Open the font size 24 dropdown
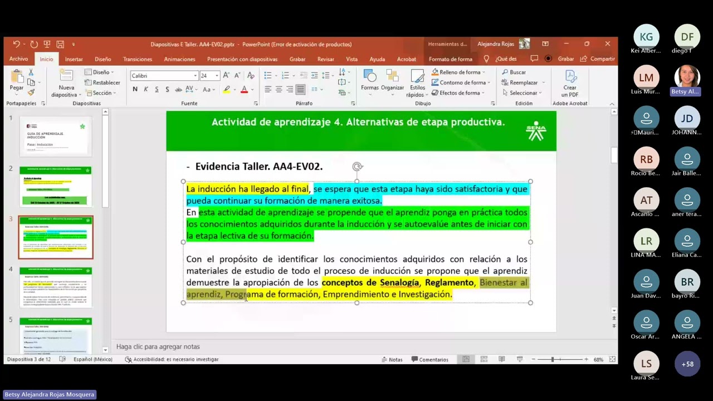The image size is (713, 401). (x=216, y=76)
